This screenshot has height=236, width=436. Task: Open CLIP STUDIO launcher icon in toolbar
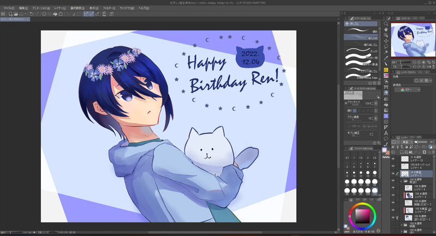(x=3, y=14)
